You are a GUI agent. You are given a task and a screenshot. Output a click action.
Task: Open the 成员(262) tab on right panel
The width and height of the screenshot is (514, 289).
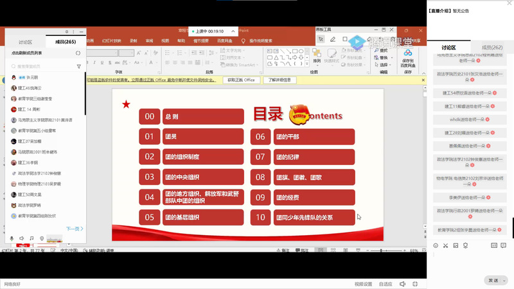492,48
